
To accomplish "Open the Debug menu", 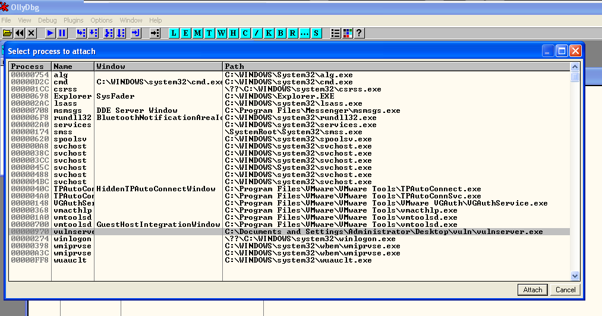I will [48, 20].
